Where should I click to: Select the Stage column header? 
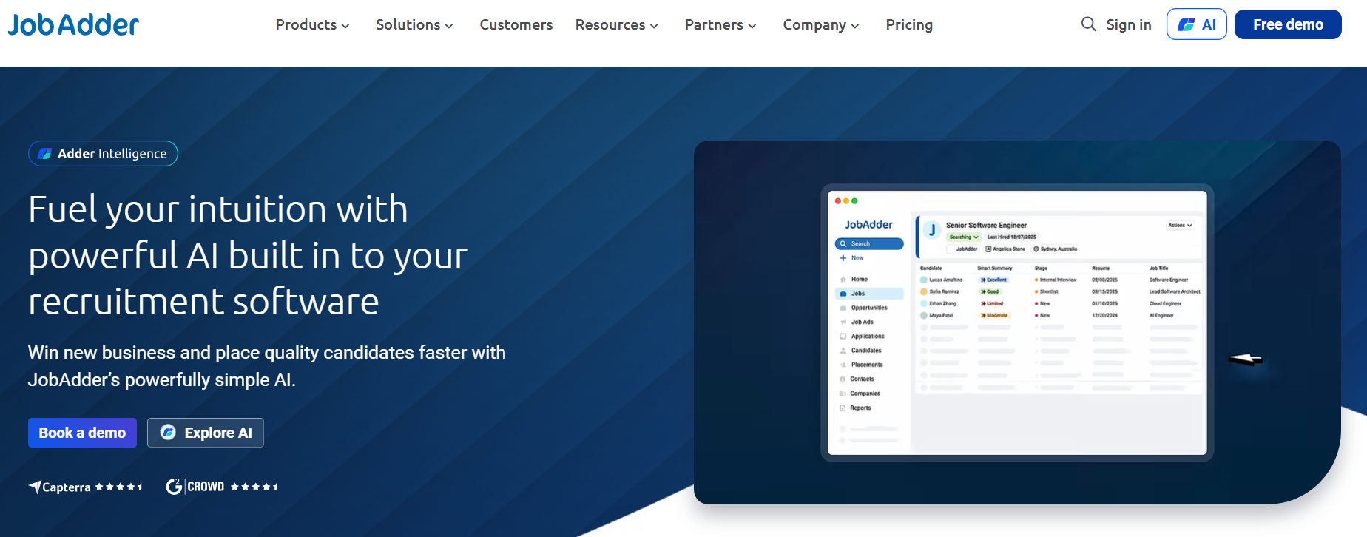coord(1041,268)
